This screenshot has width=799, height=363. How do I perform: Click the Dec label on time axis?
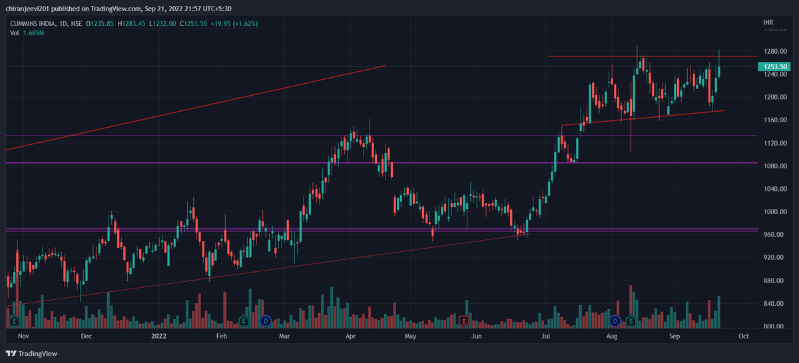(87, 336)
